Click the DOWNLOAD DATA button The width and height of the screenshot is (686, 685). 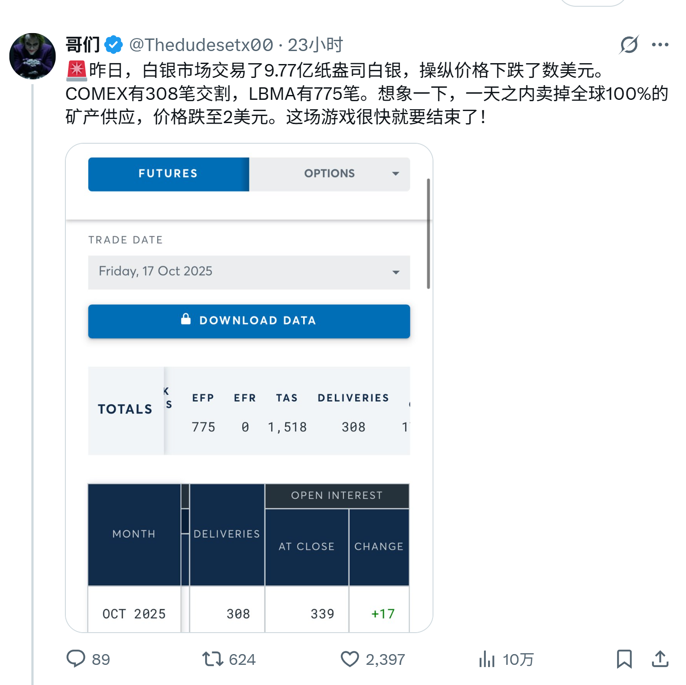(x=249, y=321)
